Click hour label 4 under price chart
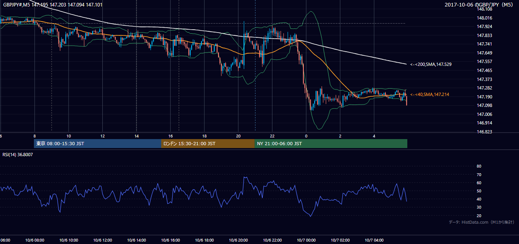Screen dimensions: 519x244 (374, 136)
